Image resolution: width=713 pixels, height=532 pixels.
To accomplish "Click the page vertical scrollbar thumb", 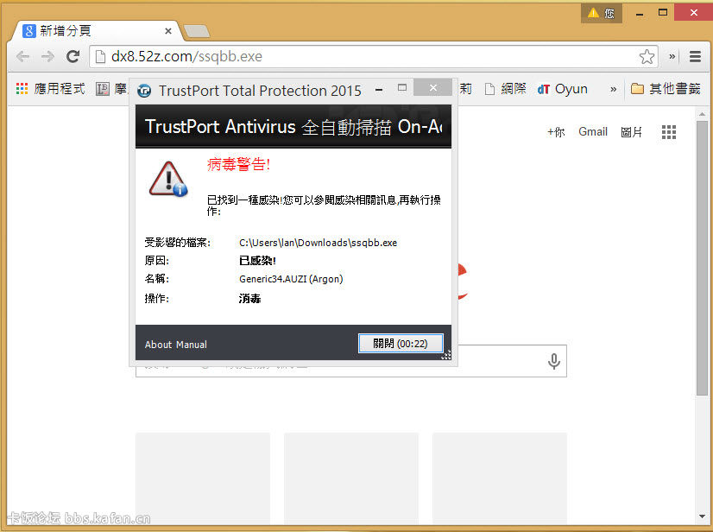I will [702, 258].
